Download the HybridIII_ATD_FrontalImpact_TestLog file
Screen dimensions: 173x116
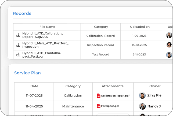19,55
